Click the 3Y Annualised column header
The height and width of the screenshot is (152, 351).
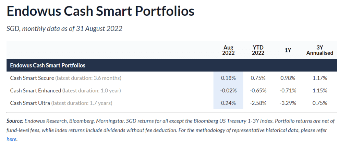pyautogui.click(x=319, y=50)
